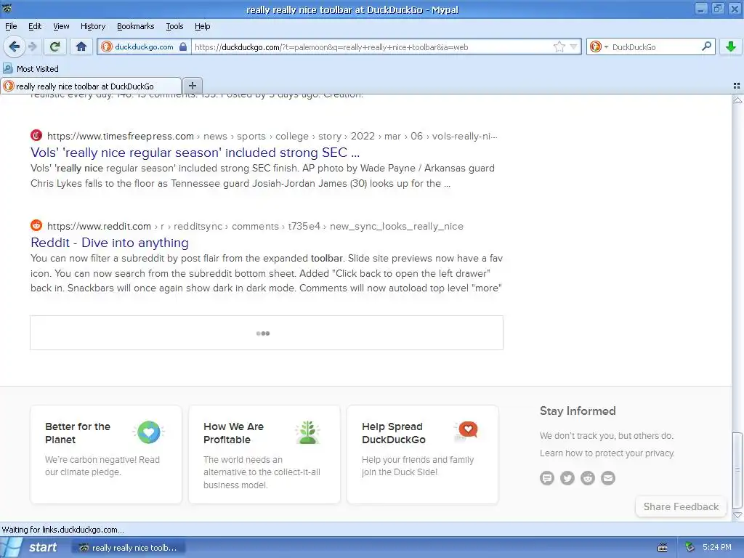Click the more results loading bar
The image size is (744, 558).
tap(267, 333)
